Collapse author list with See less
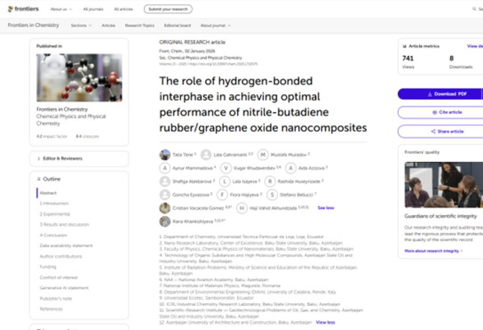Image resolution: width=483 pixels, height=330 pixels. pos(325,208)
